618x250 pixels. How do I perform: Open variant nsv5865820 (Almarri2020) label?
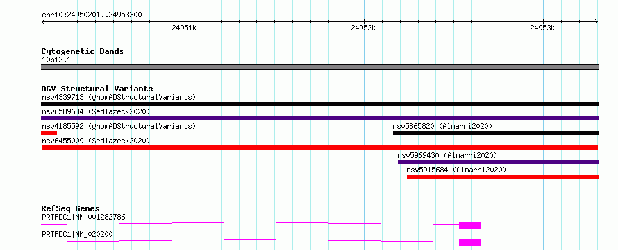pyautogui.click(x=442, y=126)
